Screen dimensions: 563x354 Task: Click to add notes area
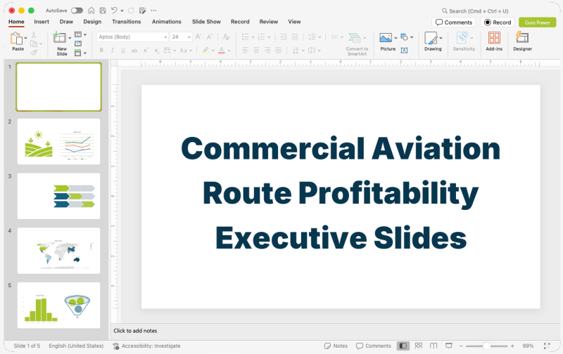[135, 331]
